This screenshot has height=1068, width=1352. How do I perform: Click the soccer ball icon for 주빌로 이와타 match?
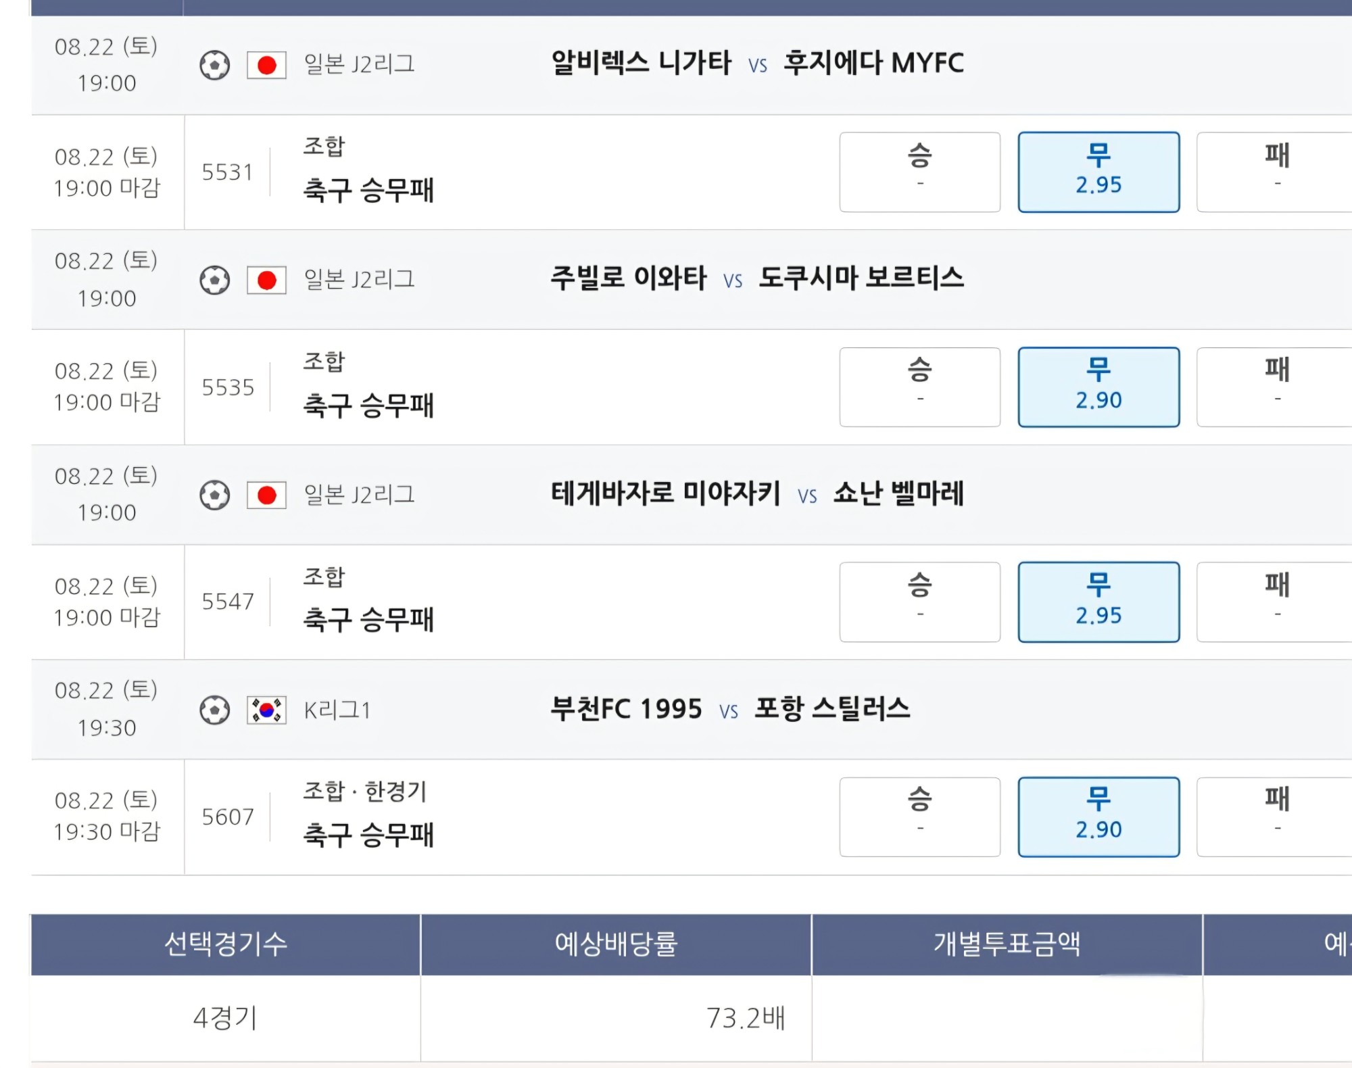pyautogui.click(x=215, y=281)
